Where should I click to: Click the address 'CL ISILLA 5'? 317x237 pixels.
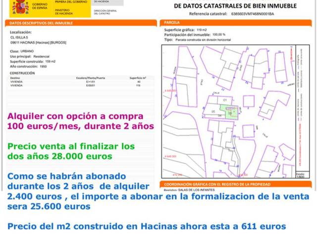19,38
